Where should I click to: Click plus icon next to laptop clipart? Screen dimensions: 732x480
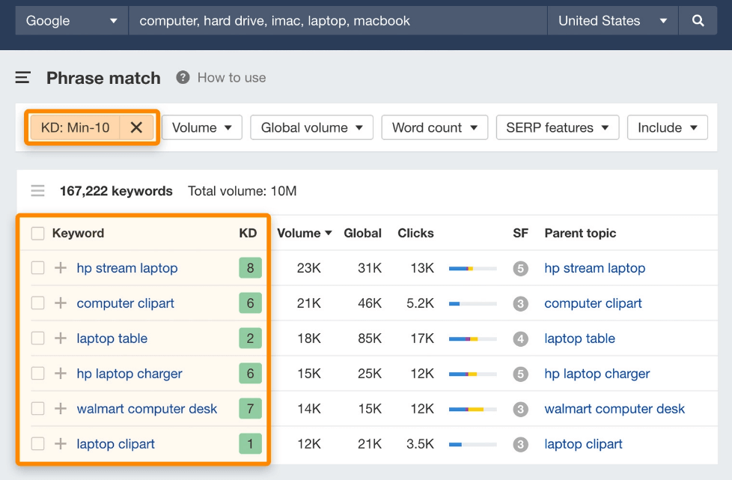click(x=61, y=444)
